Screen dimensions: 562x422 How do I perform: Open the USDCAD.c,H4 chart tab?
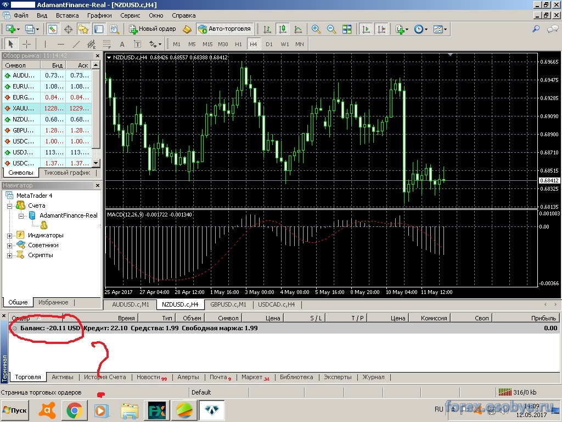pyautogui.click(x=277, y=304)
